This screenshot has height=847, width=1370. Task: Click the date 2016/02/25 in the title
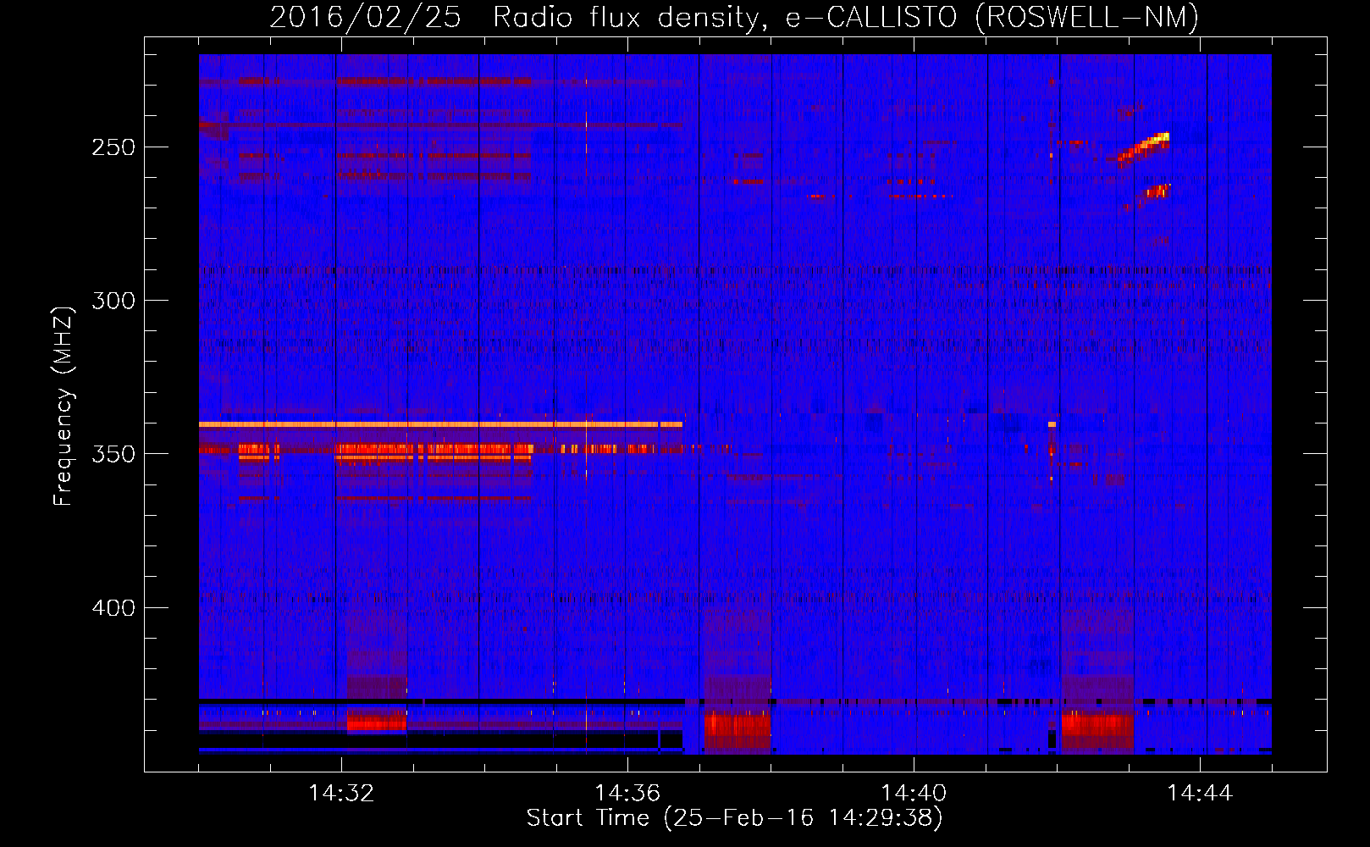pos(365,18)
